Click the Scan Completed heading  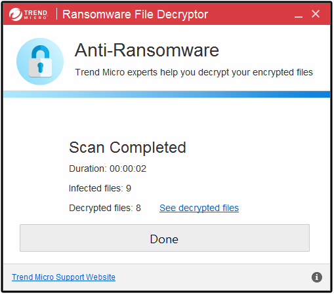[127, 147]
